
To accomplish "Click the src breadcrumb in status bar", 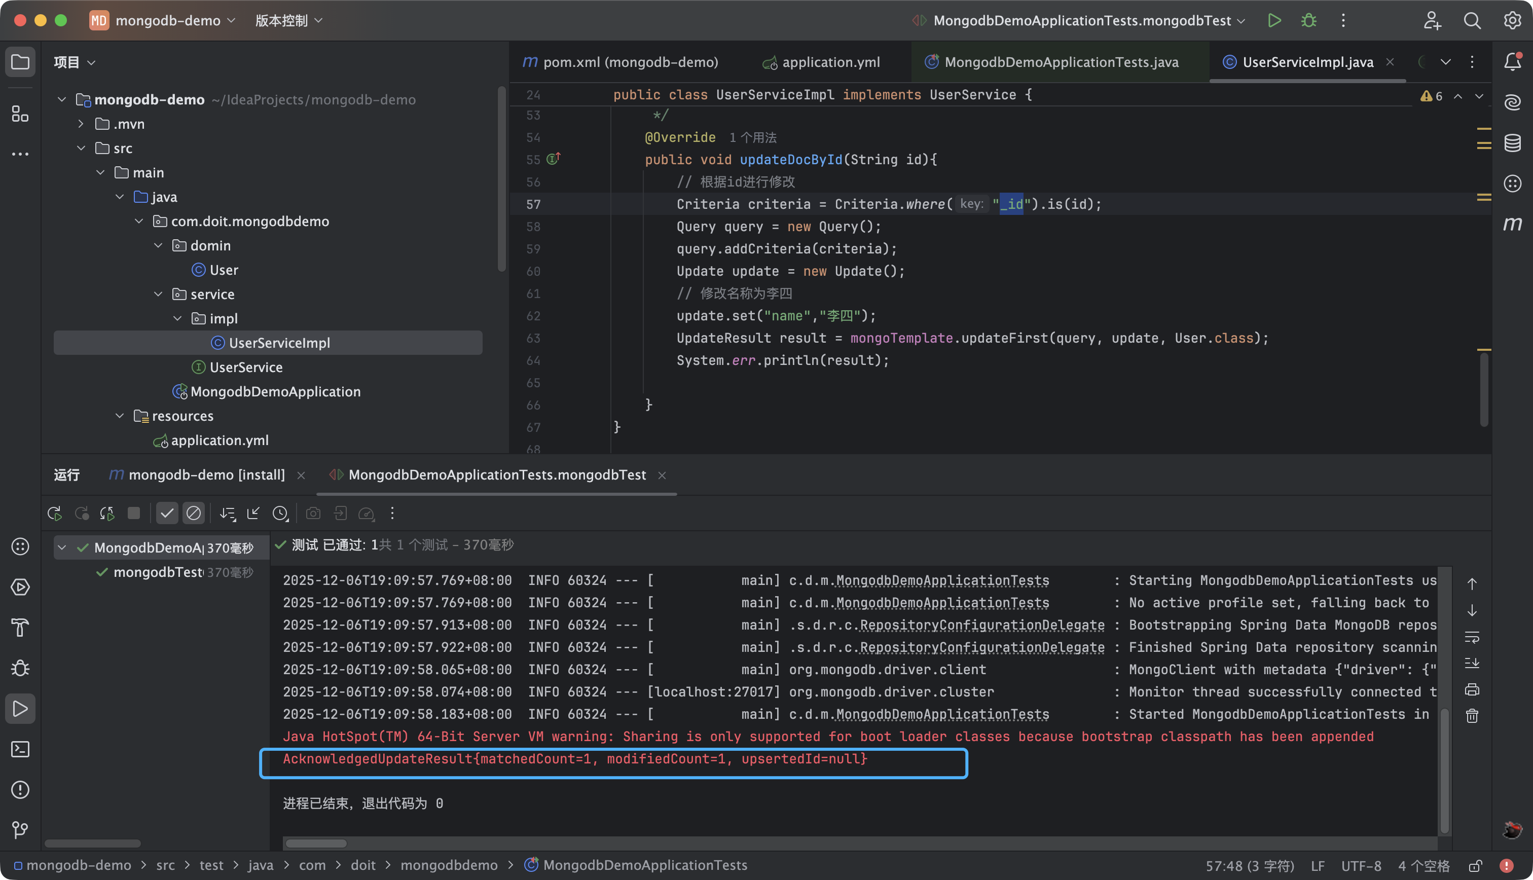I will click(x=165, y=865).
